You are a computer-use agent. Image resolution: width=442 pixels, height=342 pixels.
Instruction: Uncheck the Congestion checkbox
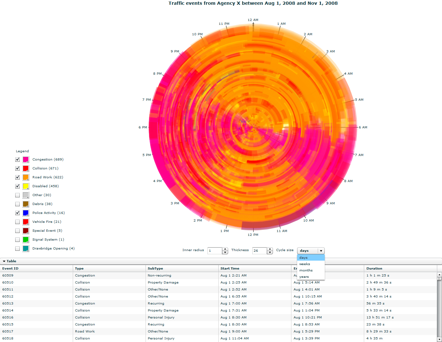tap(17, 160)
